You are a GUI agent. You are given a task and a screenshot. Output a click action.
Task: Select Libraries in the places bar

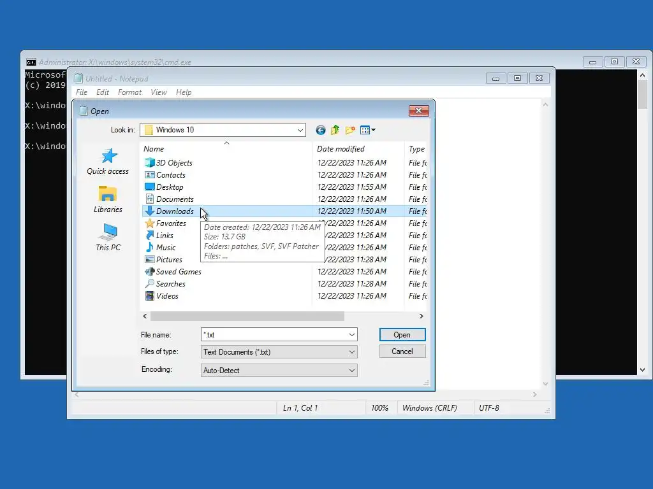coord(108,199)
